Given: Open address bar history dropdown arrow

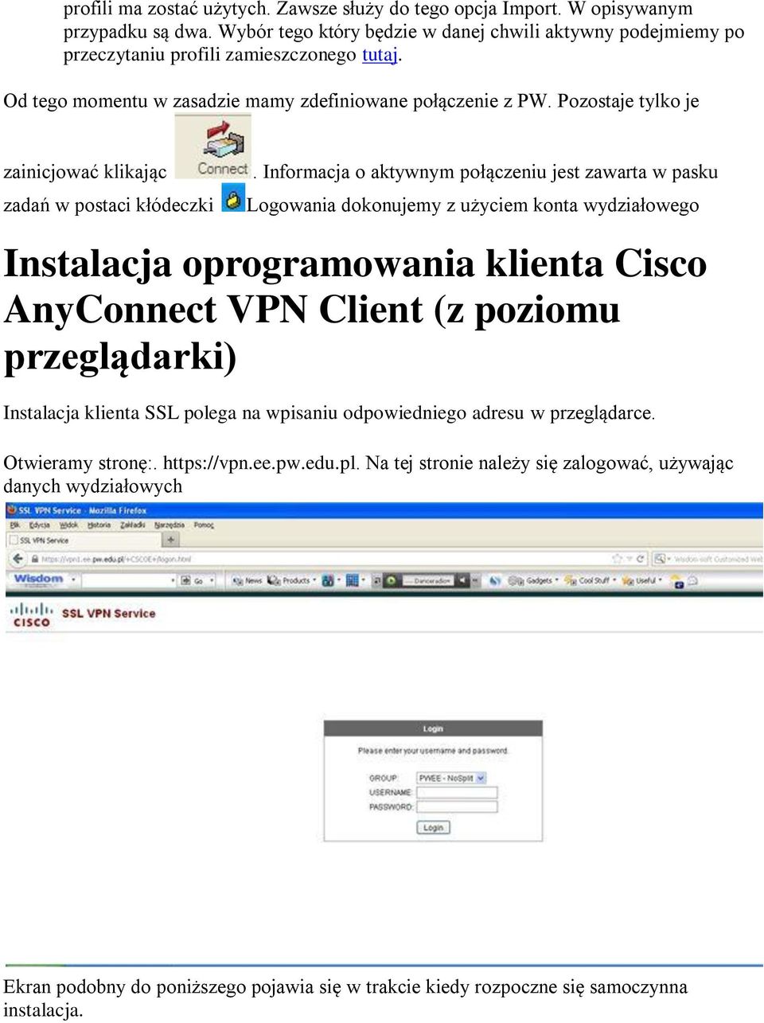Looking at the screenshot, I should pyautogui.click(x=630, y=559).
